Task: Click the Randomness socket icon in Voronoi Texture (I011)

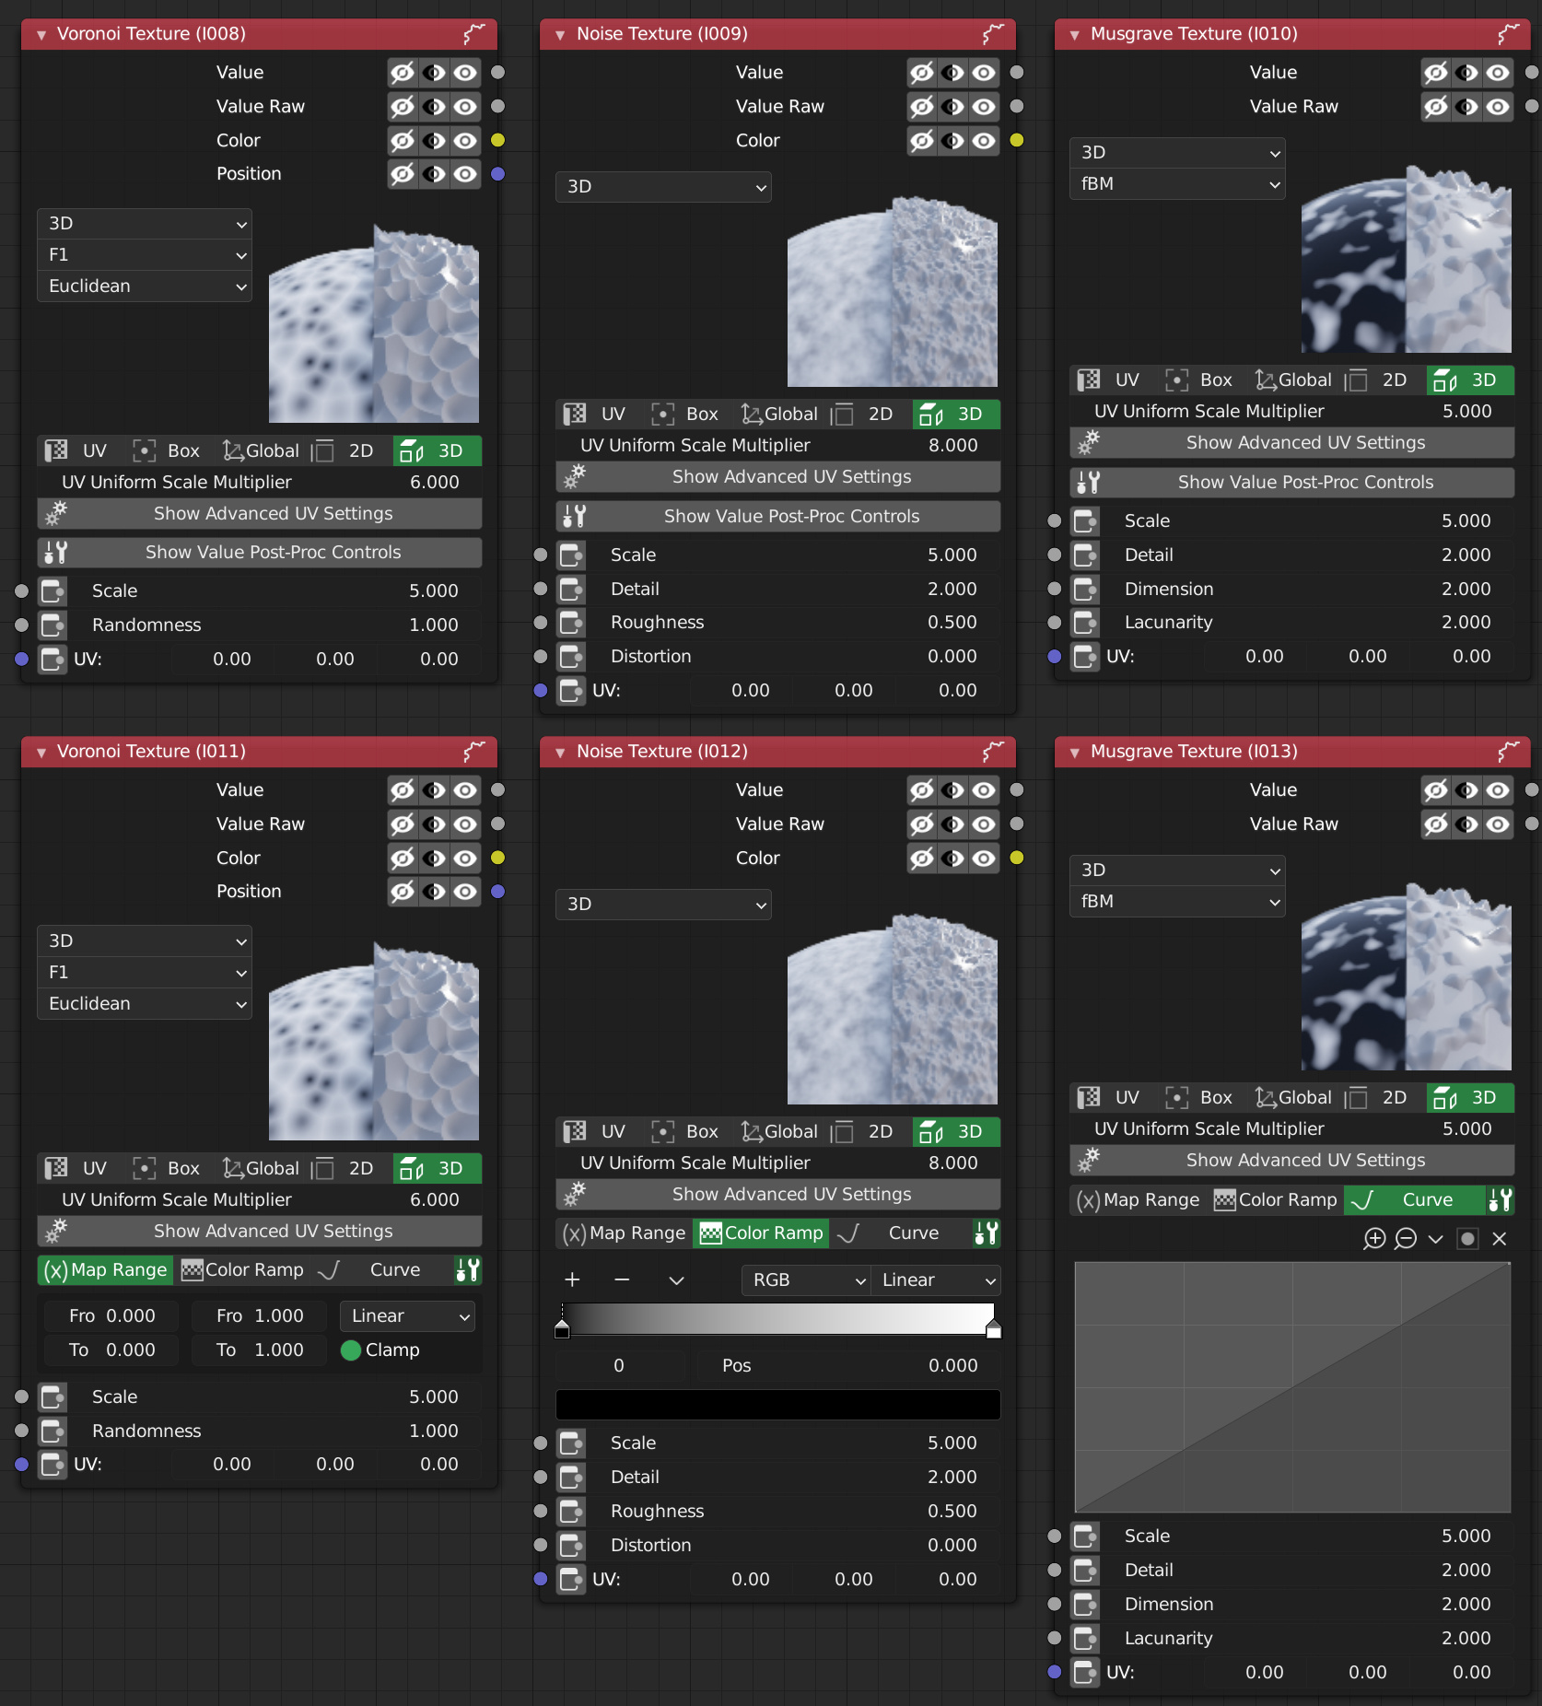Action: pyautogui.click(x=53, y=1431)
